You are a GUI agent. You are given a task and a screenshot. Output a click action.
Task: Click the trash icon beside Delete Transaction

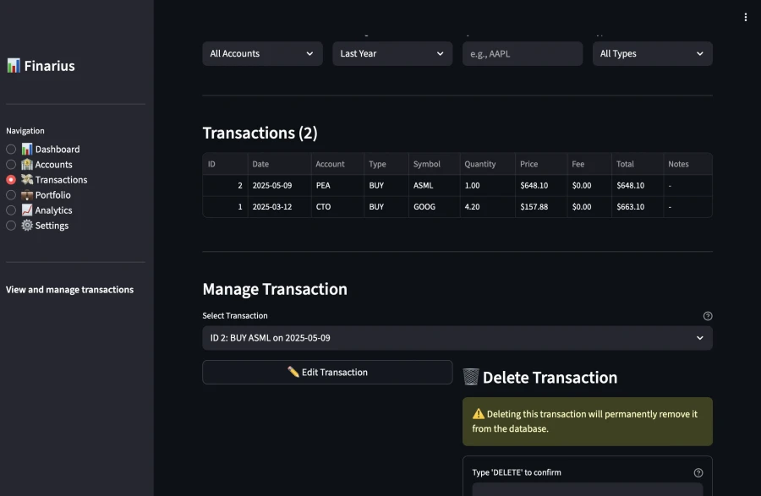click(x=472, y=377)
